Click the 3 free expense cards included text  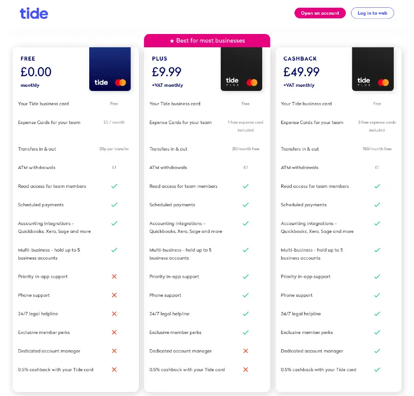click(x=377, y=126)
